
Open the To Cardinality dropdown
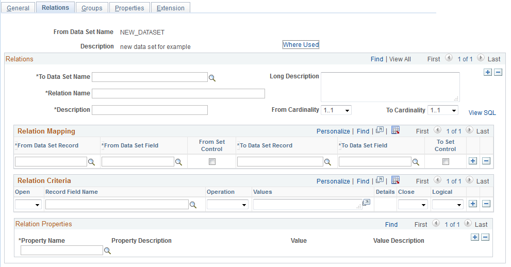tap(443, 110)
